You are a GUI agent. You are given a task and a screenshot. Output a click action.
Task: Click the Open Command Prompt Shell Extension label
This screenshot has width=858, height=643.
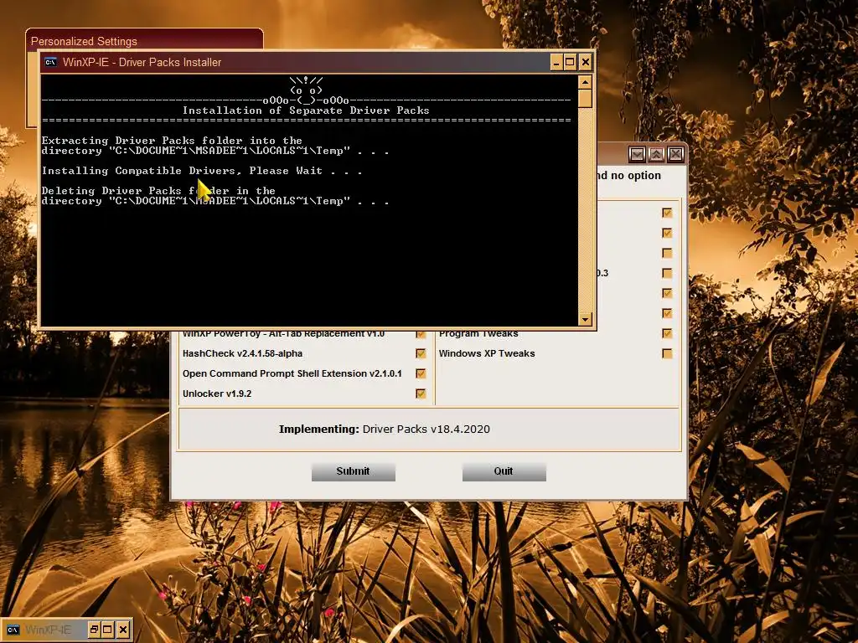292,373
